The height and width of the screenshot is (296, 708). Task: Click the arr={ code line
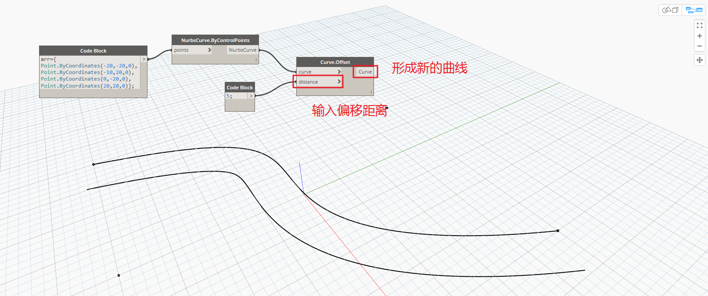tap(48, 59)
